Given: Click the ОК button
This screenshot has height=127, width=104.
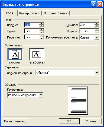Looking at the screenshot, I should tap(69, 121).
